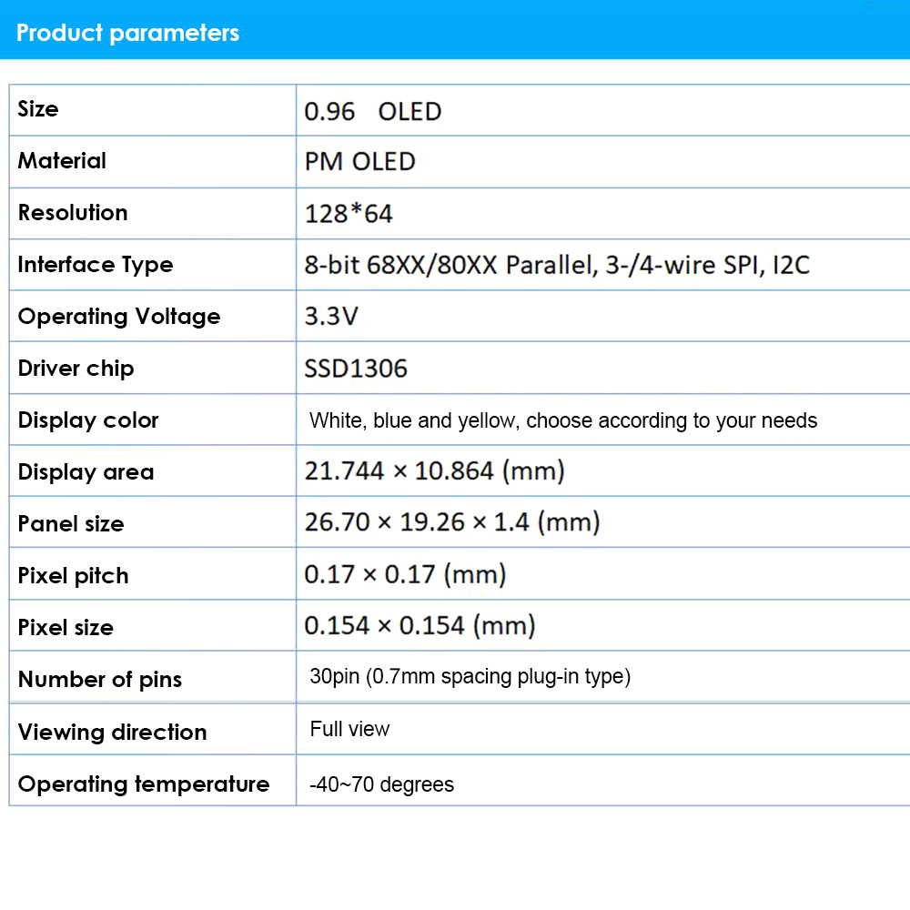The width and height of the screenshot is (910, 910).
Task: Click the "3.3V" operating voltage value
Action: pos(331,317)
